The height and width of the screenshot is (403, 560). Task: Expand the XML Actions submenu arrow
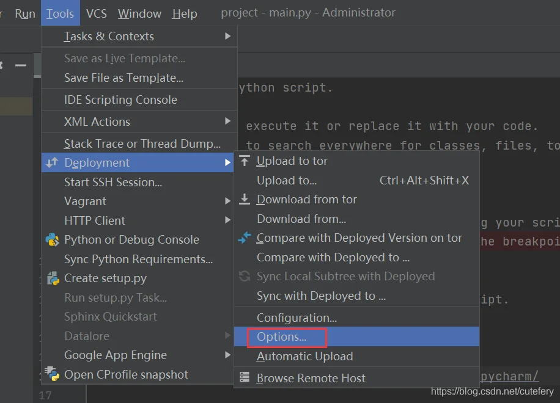227,122
